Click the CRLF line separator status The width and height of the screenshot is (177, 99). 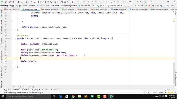coord(149,92)
